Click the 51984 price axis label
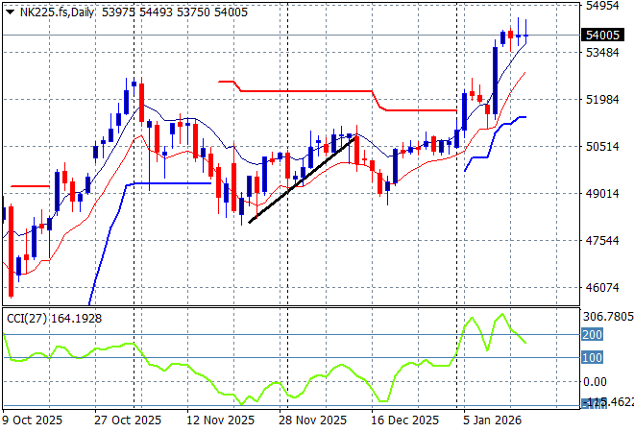 pos(602,100)
